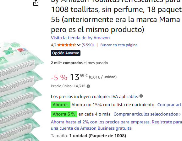
Task: Open info icon next to Precio único
Action: [88, 86]
